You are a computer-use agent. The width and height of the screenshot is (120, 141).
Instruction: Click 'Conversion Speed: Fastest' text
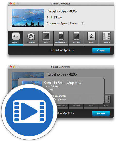(x=62, y=23)
